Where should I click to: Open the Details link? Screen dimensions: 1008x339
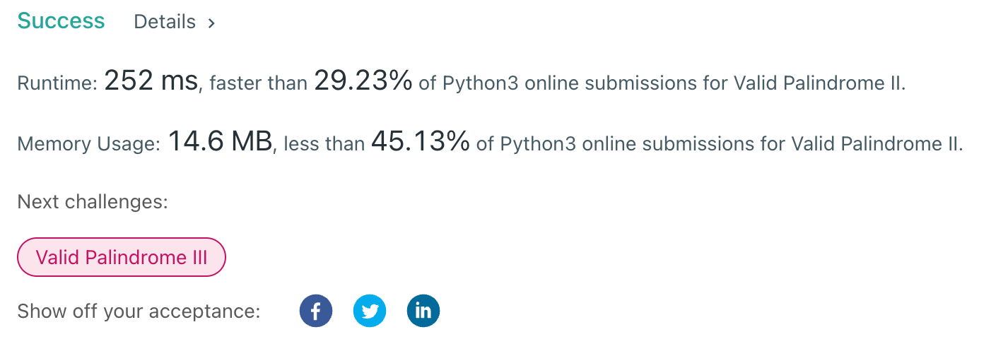[165, 22]
